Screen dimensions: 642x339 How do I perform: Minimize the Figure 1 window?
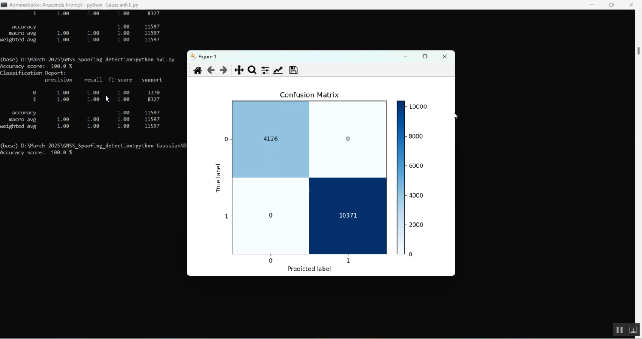405,56
